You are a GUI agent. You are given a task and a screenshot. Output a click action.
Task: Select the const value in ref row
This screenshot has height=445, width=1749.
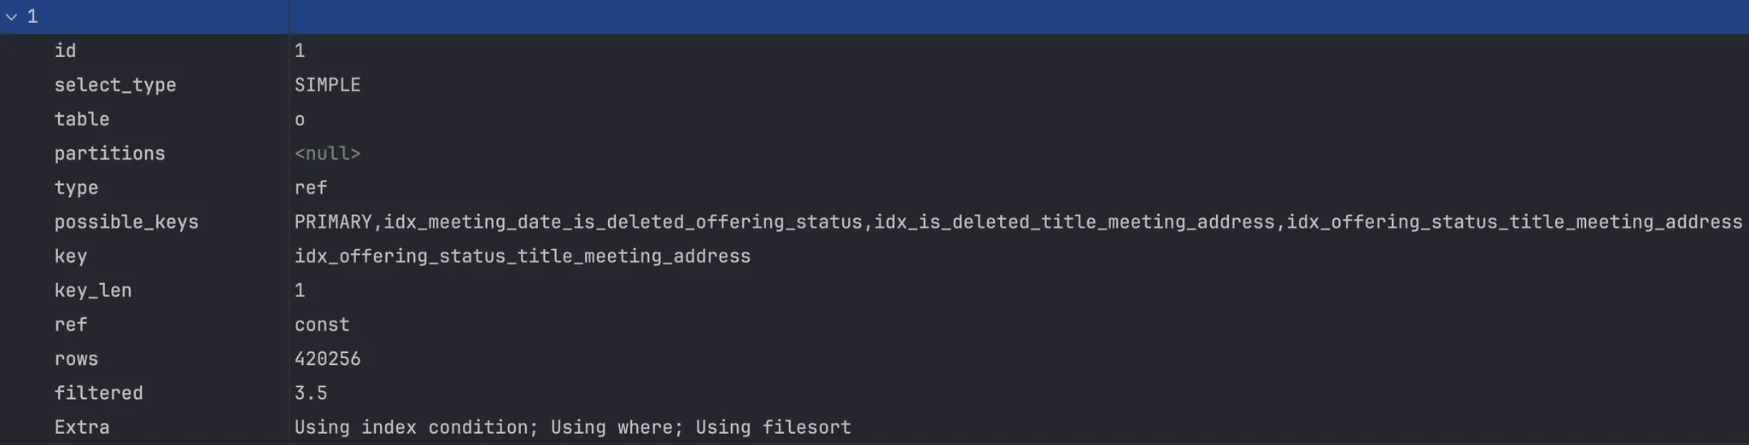coord(322,325)
